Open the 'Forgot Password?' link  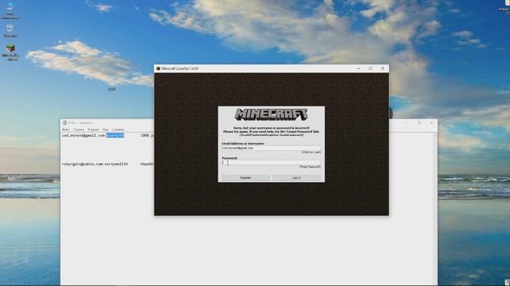tap(310, 167)
